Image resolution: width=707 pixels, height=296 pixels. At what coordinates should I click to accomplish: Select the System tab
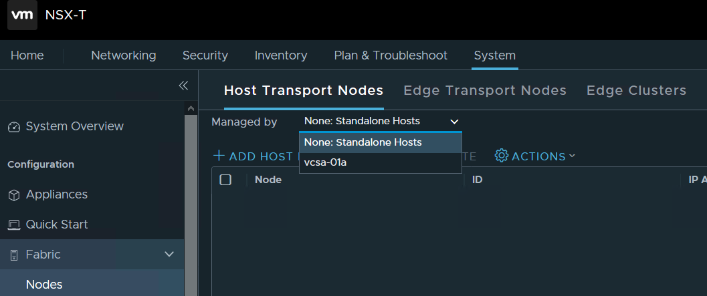click(494, 55)
